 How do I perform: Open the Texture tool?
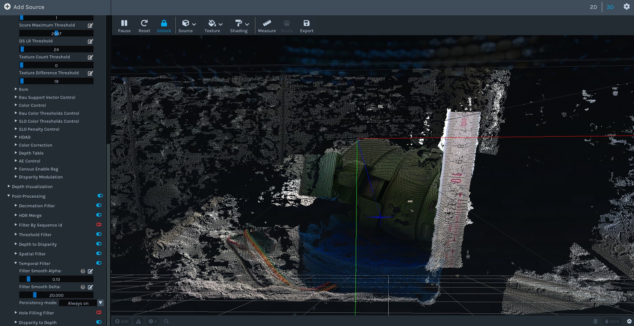click(x=212, y=26)
